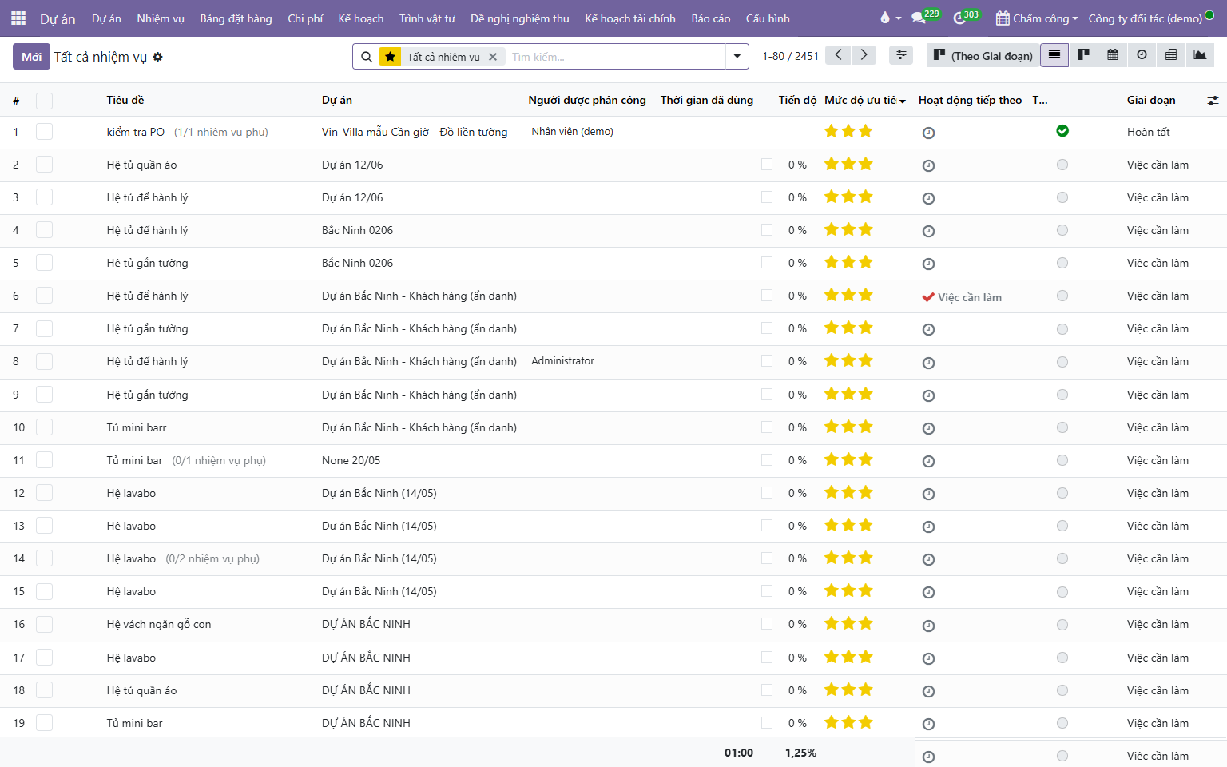The height and width of the screenshot is (767, 1227).
Task: Open task kiểm tra PO
Action: coord(136,132)
